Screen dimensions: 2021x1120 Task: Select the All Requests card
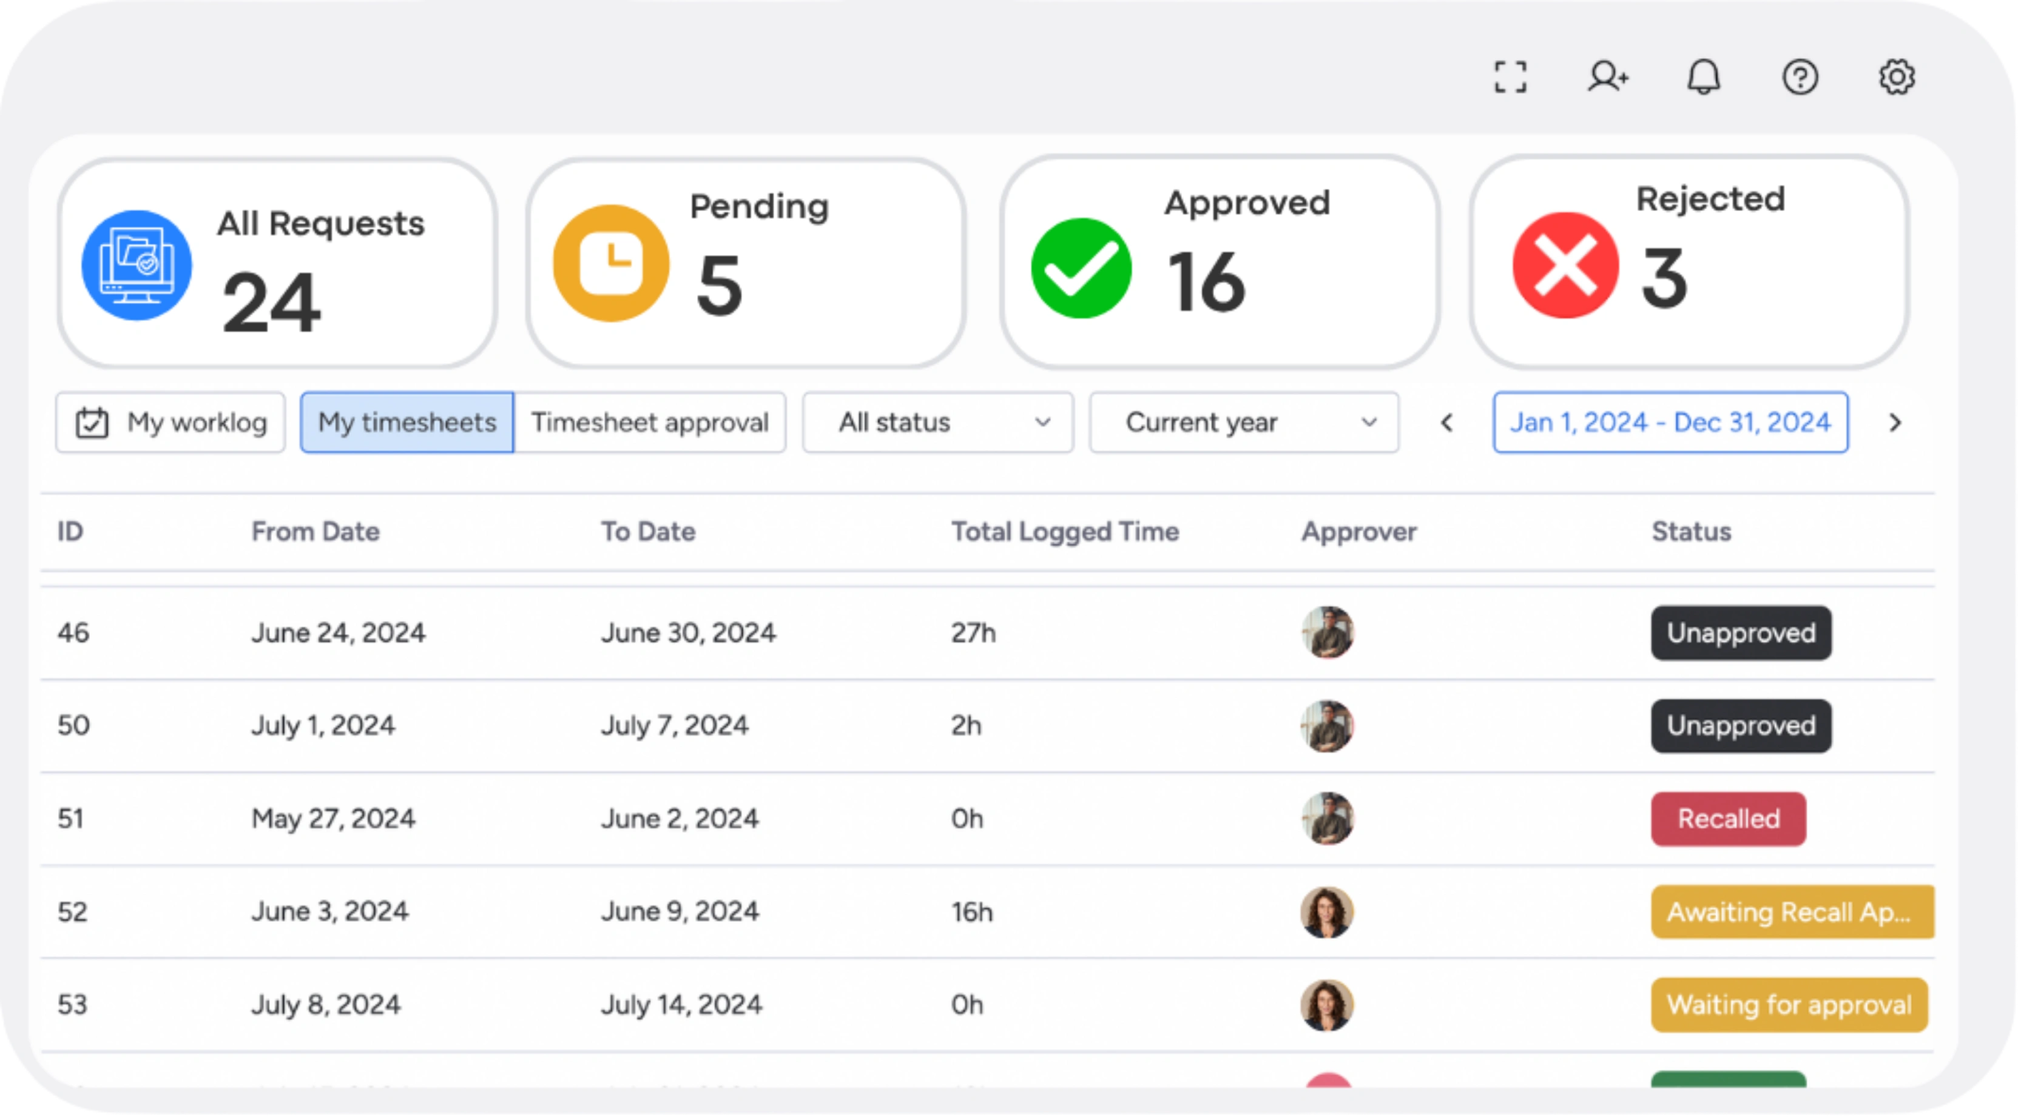tap(277, 264)
